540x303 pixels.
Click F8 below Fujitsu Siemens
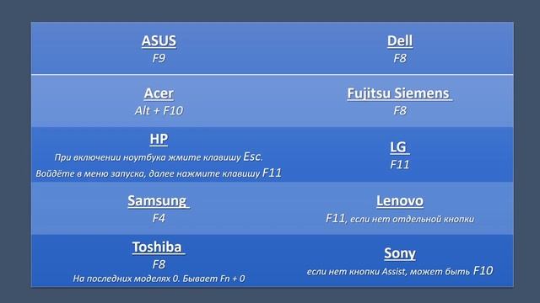[x=400, y=110]
